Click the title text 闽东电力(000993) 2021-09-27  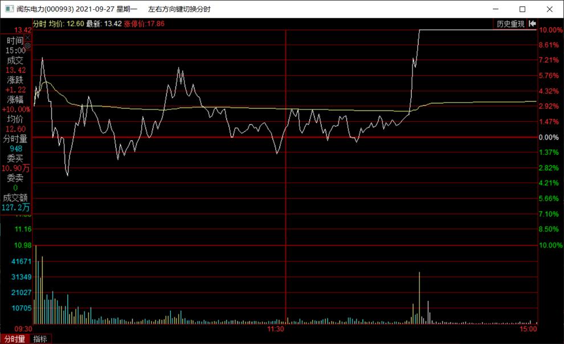pos(66,9)
